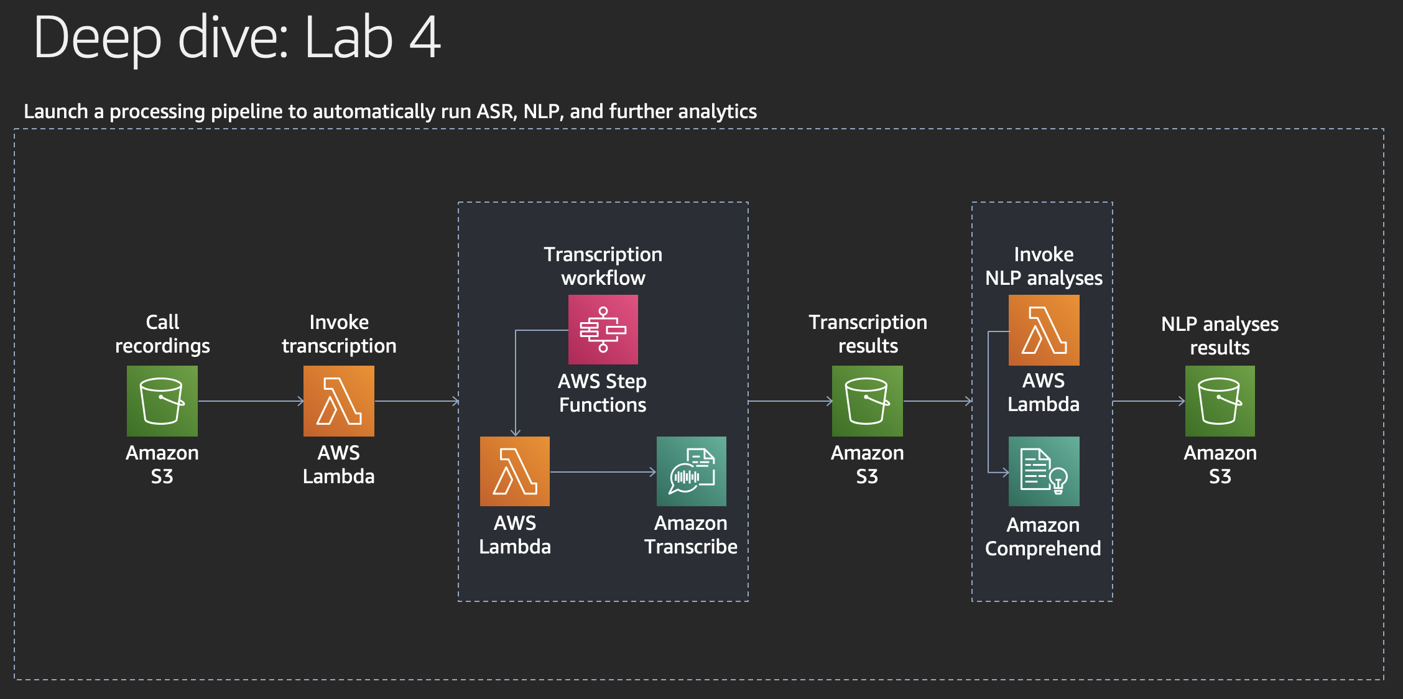Click the Amazon Transcribe icon
This screenshot has width=1403, height=699.
[692, 471]
